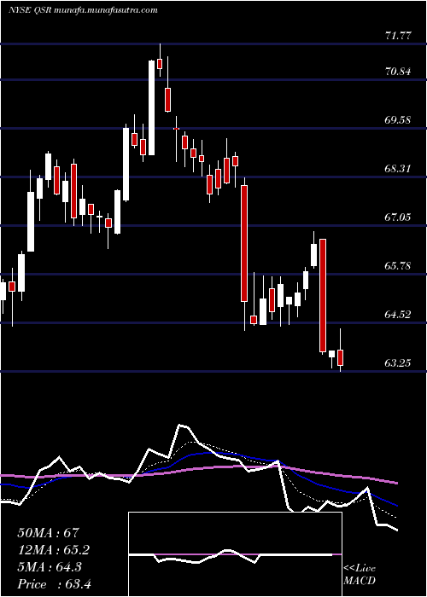427x597 pixels.
Task: Click the 69.58 price level label
Action: [399, 120]
